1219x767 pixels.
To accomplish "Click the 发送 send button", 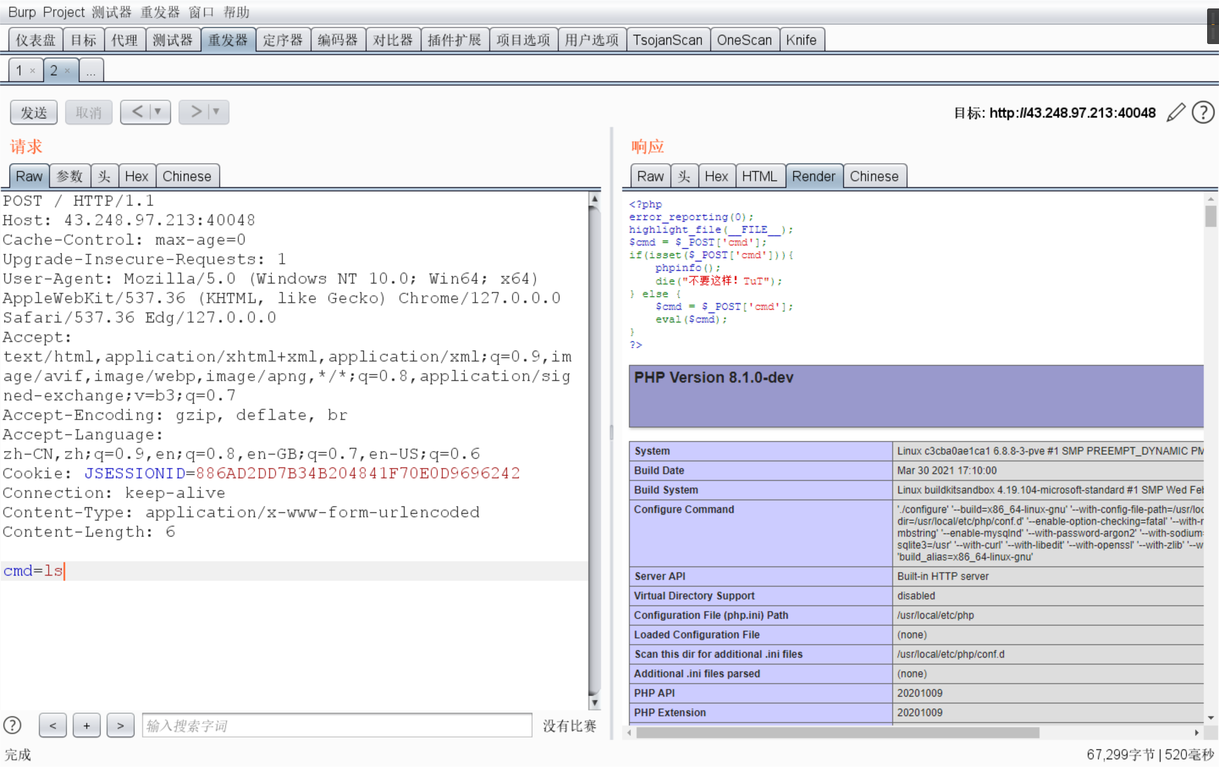I will point(34,112).
